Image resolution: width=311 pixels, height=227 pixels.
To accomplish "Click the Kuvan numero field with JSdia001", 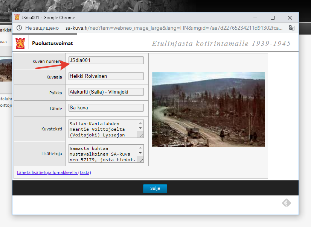I will [x=106, y=60].
